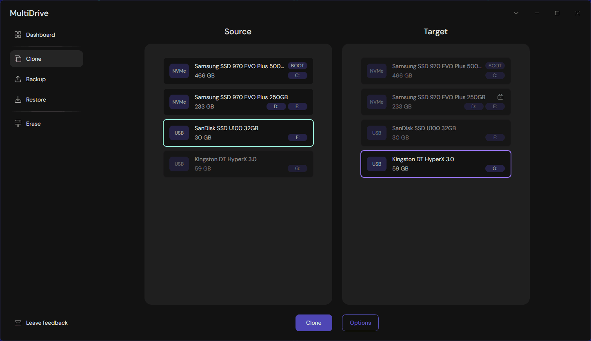Click the Leave feedback link
The width and height of the screenshot is (591, 341).
(x=47, y=322)
